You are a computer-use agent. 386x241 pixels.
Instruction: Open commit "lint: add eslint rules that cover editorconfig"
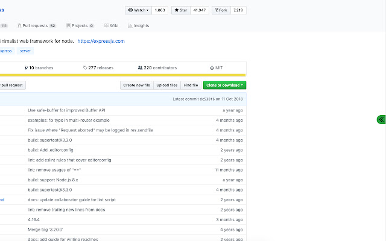69,160
